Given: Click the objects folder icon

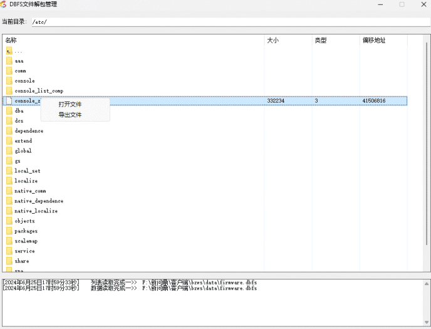Looking at the screenshot, I should pos(9,221).
